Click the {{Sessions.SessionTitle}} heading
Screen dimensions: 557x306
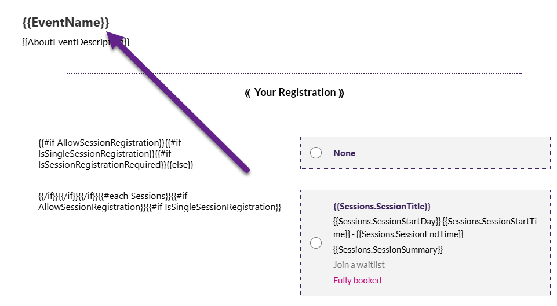(x=382, y=206)
